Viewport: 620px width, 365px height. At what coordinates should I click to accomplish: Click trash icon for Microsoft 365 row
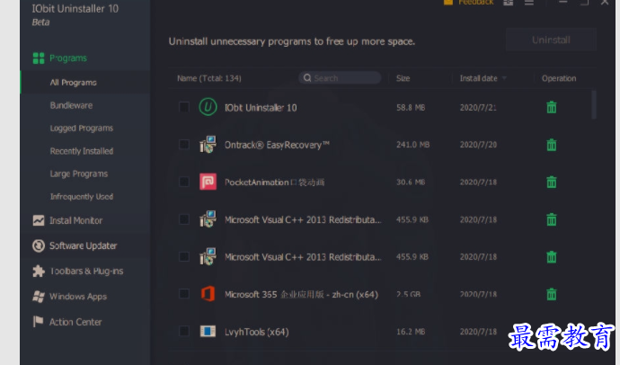[x=551, y=294]
